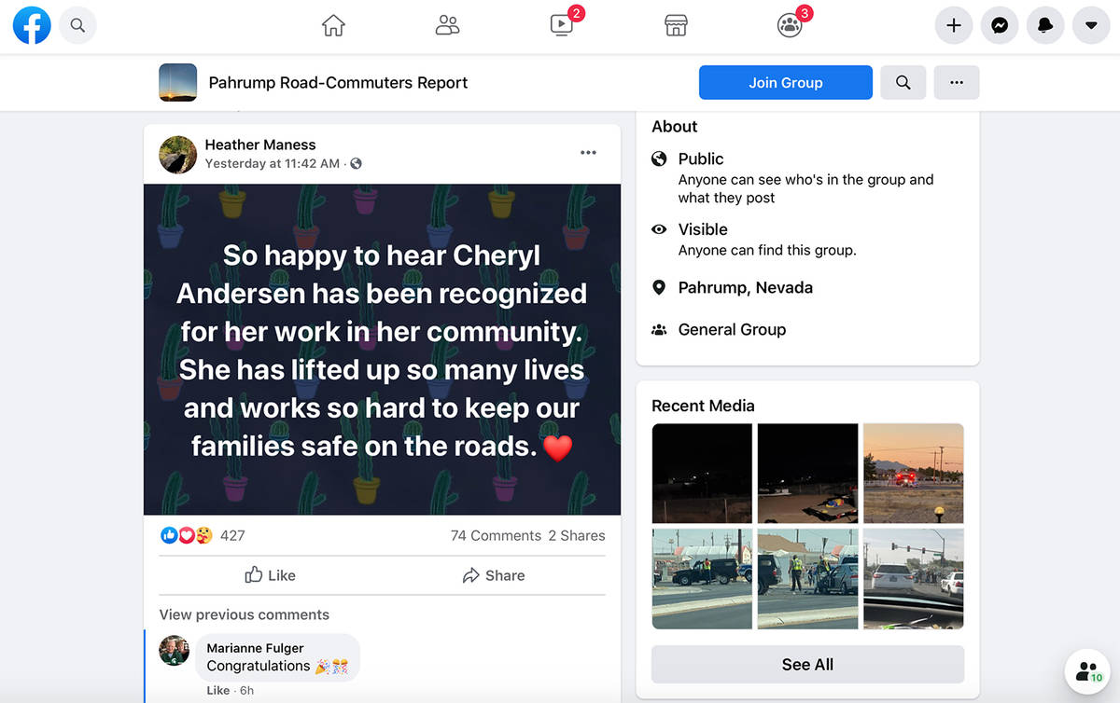Expand the account dropdown arrow
This screenshot has height=703, width=1120.
(x=1091, y=26)
